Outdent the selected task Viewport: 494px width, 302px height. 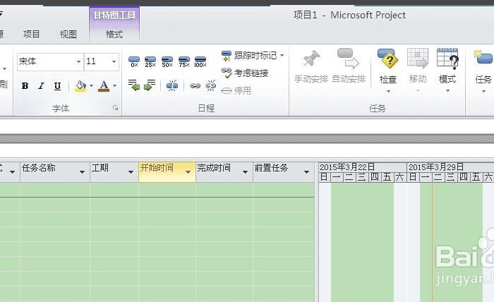(134, 85)
